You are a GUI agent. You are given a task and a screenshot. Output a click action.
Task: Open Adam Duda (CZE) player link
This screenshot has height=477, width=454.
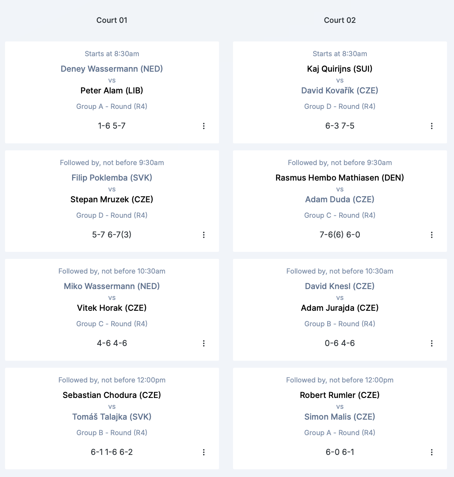coord(340,200)
